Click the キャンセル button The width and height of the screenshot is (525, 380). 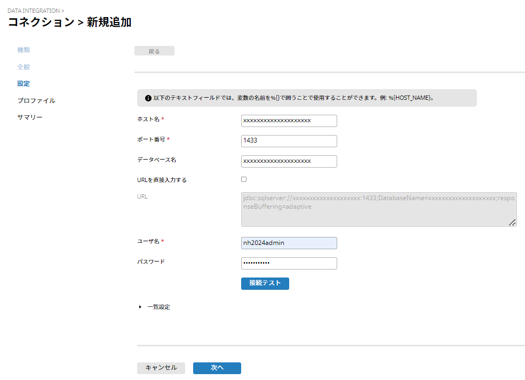(161, 368)
